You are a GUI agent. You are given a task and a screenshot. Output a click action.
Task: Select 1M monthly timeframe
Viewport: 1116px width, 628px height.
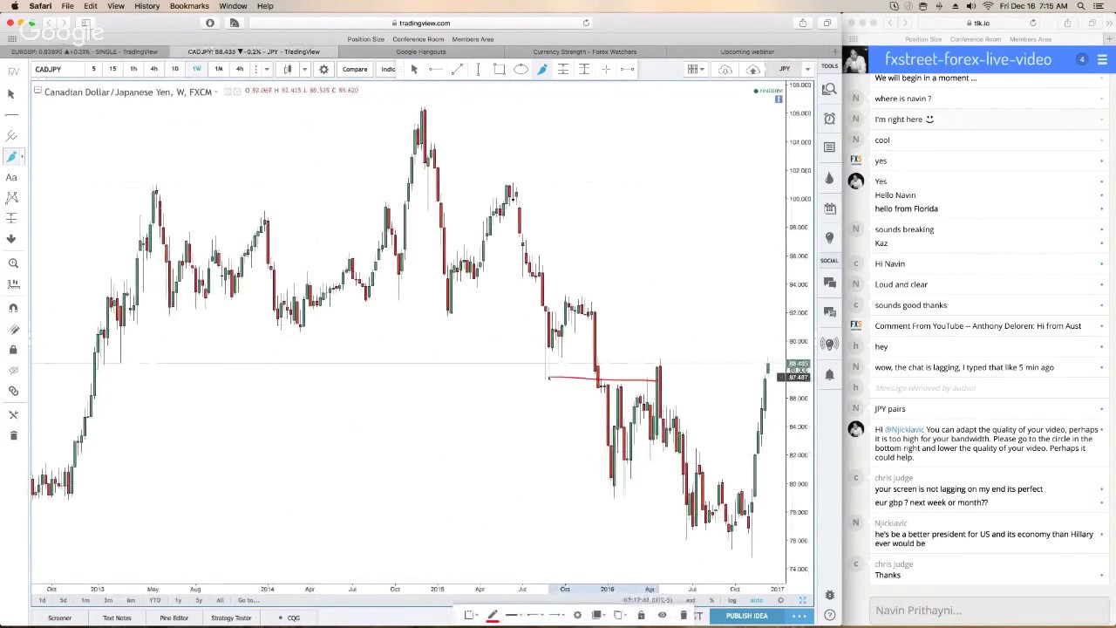point(218,69)
